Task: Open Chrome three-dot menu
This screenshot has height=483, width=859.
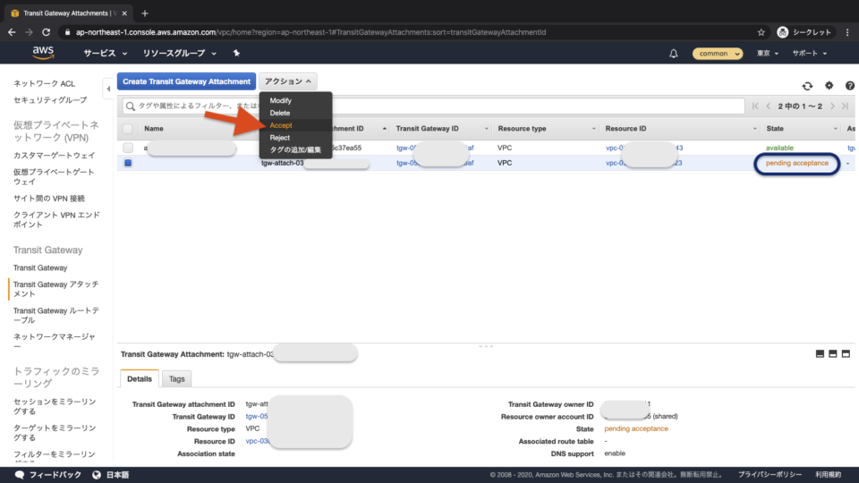Action: point(847,32)
